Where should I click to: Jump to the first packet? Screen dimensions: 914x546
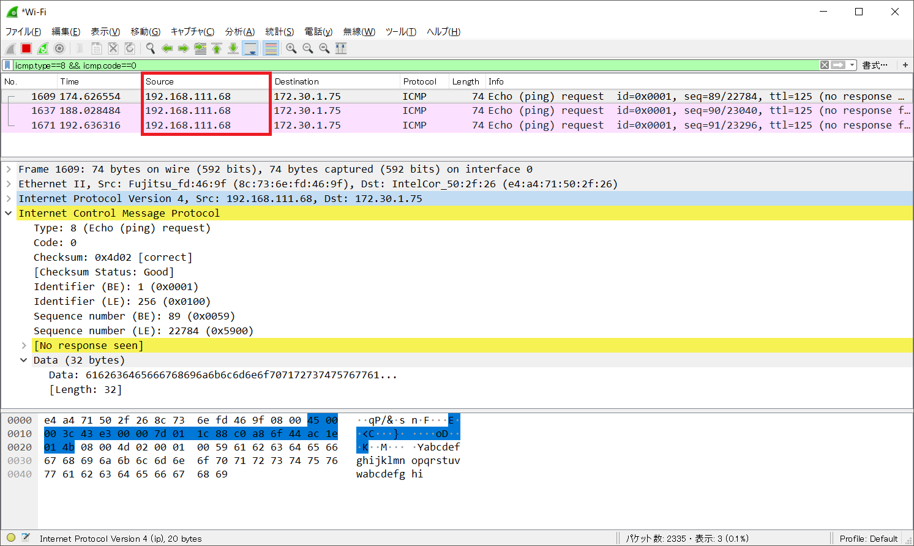pyautogui.click(x=217, y=48)
